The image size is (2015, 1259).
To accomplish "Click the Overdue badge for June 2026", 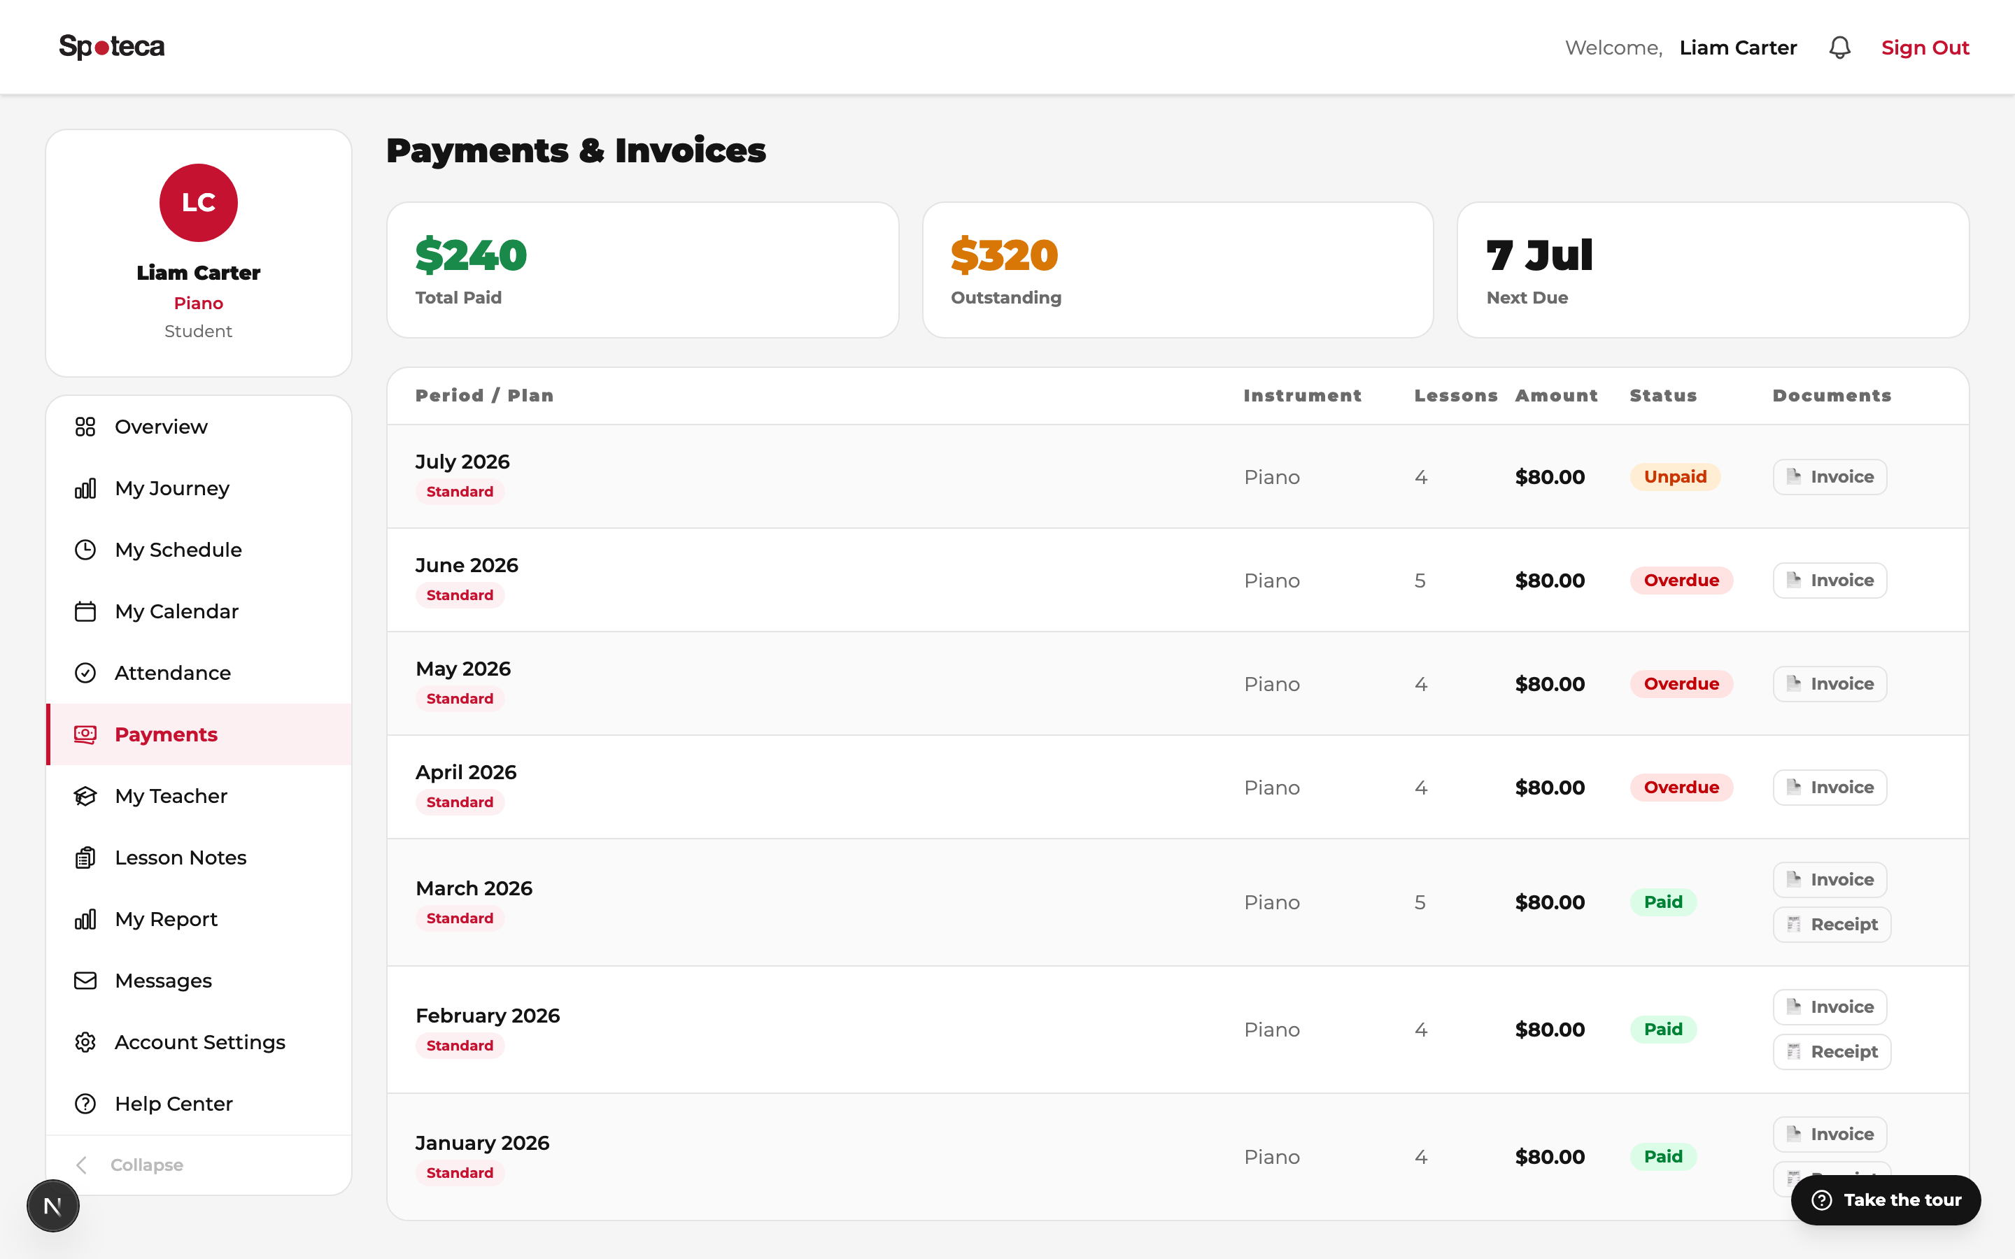I will pyautogui.click(x=1681, y=581).
